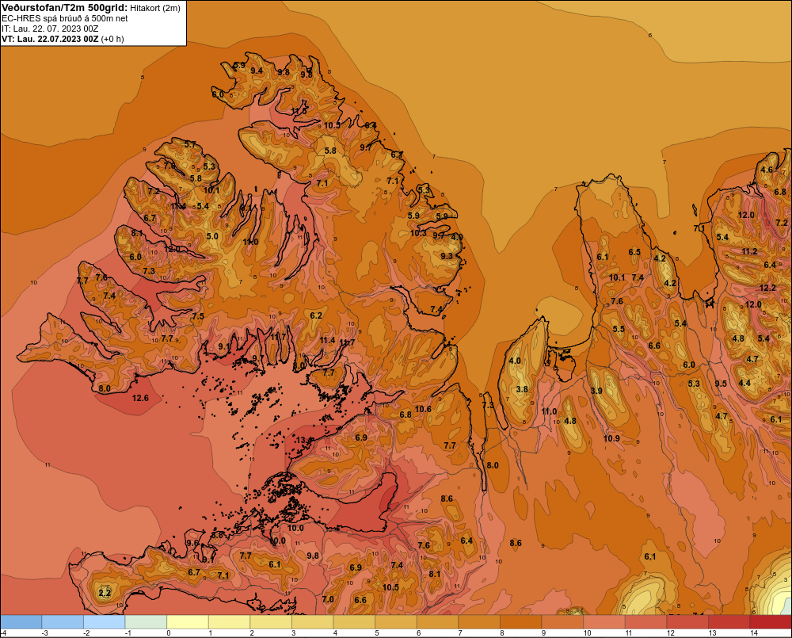Image resolution: width=792 pixels, height=638 pixels.
Task: Click the 4.6 temperature label
Action: pyautogui.click(x=767, y=170)
